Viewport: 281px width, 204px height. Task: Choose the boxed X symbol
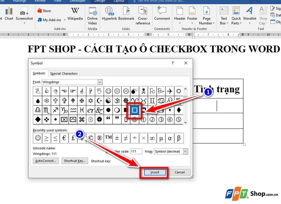(x=64, y=120)
